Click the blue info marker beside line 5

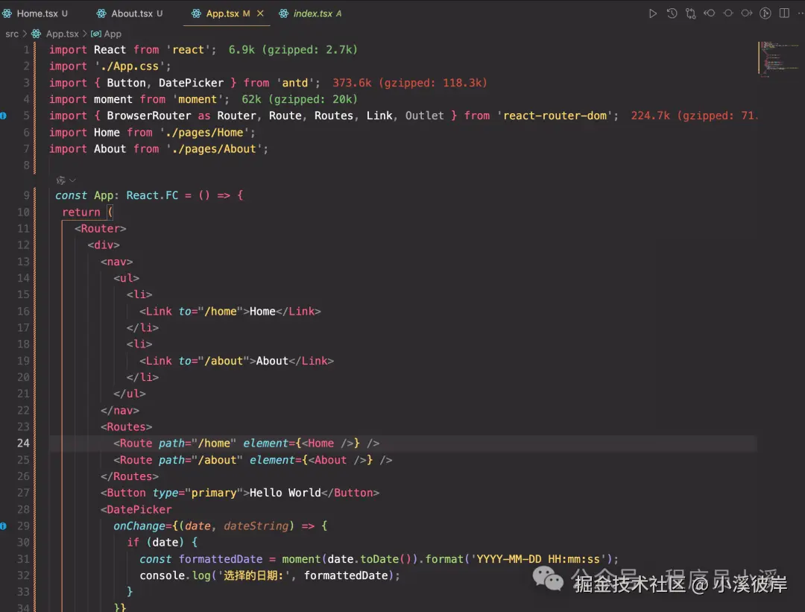coord(3,116)
